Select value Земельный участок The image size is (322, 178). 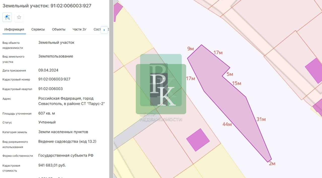pyautogui.click(x=56, y=42)
